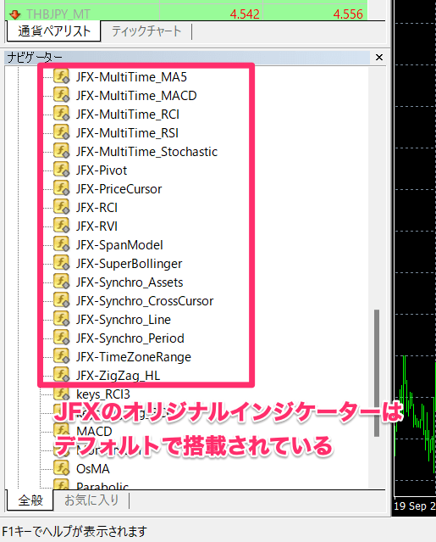This screenshot has width=436, height=542.
Task: Click the THBJPY_MT ask price 4.556
Action: (x=348, y=14)
